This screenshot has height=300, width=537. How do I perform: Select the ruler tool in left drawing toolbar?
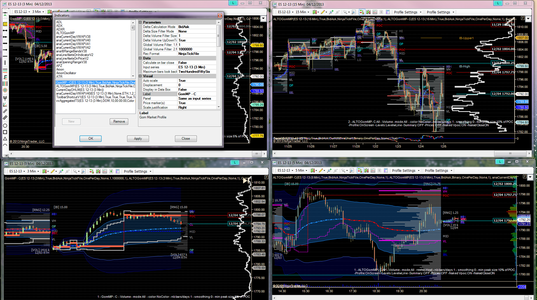(x=5, y=24)
